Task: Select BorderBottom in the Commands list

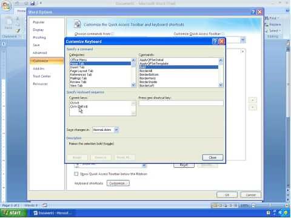Action: [179, 74]
